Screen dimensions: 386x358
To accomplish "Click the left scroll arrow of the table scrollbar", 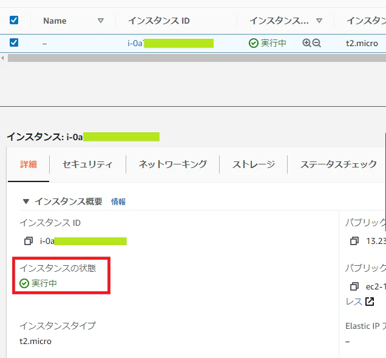I will pyautogui.click(x=2, y=58).
